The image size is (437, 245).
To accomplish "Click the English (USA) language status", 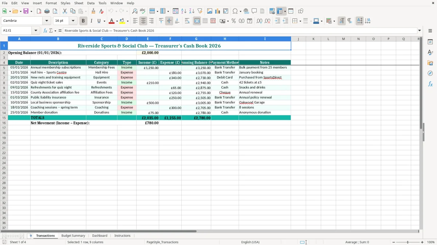I will 251,242.
